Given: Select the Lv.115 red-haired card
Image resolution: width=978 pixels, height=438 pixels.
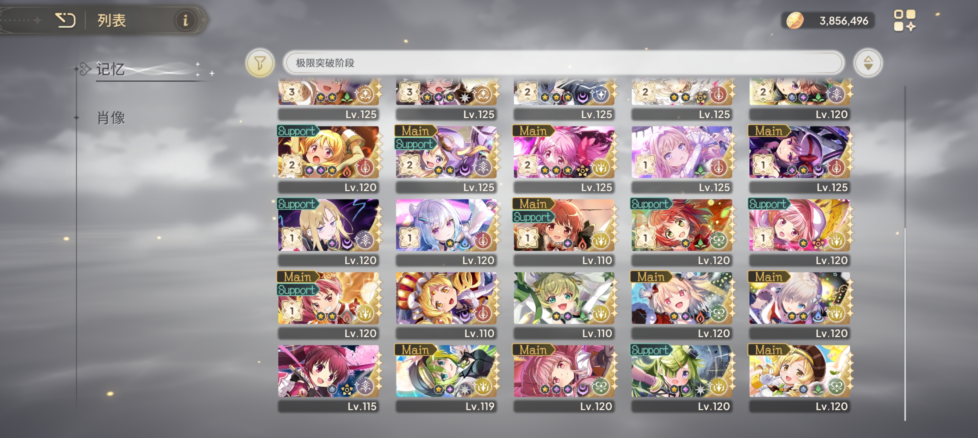Looking at the screenshot, I should click(328, 378).
